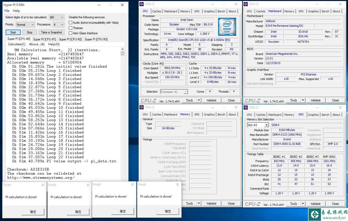Screen dimensions: 348x221
Task: Switch to Super PI [CPU #2] tab
Action: (x=70, y=39)
